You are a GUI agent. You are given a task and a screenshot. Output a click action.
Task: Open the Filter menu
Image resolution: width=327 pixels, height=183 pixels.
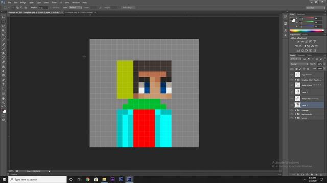pos(54,2)
